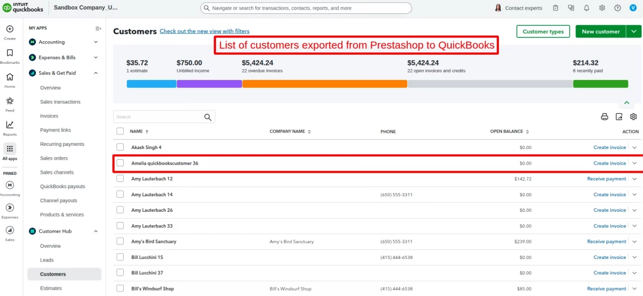Open the notifications bell
Screen dimensions: 643x296
pos(587,8)
